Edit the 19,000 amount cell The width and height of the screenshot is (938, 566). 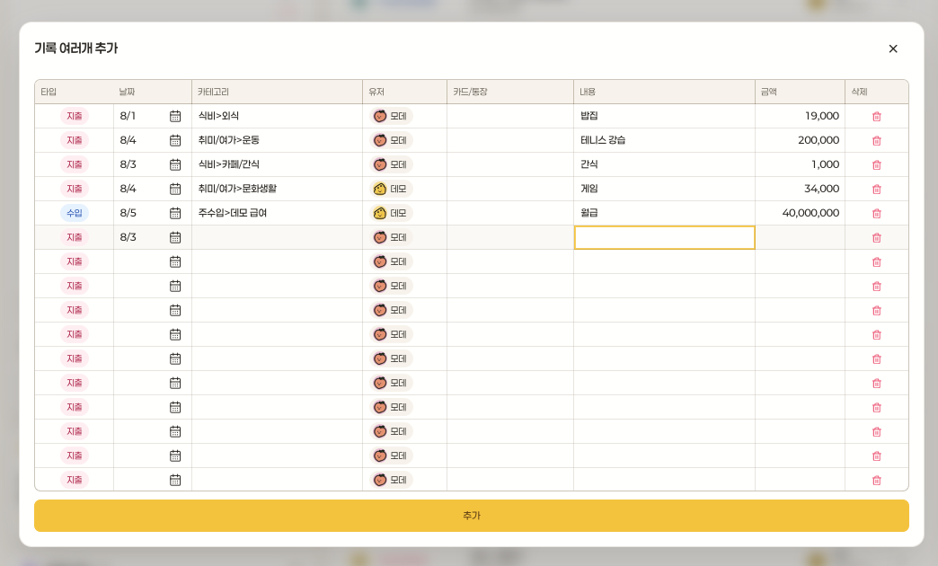click(x=800, y=116)
